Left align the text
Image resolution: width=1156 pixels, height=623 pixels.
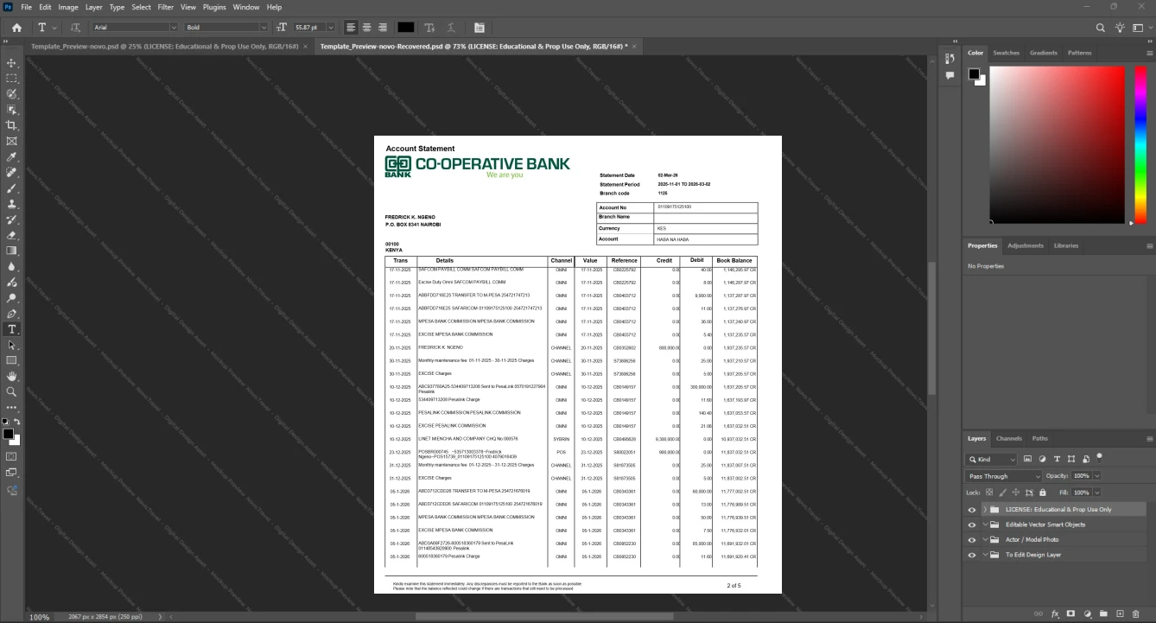pyautogui.click(x=351, y=28)
